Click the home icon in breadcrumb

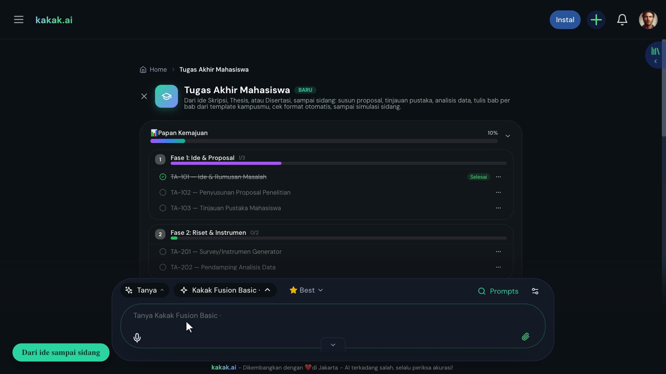(x=143, y=70)
